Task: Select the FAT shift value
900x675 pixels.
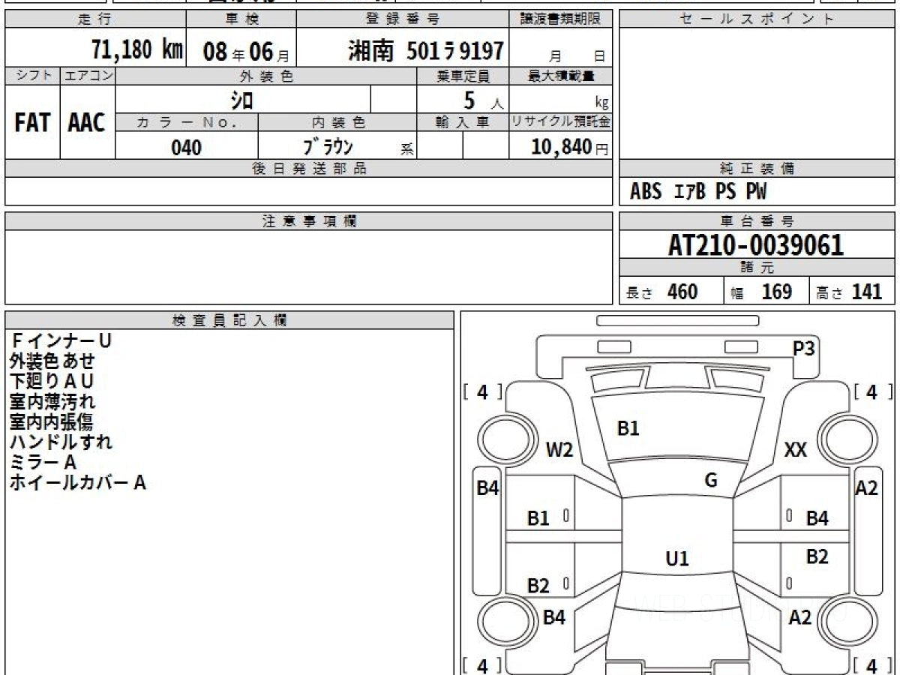Action: 32,123
